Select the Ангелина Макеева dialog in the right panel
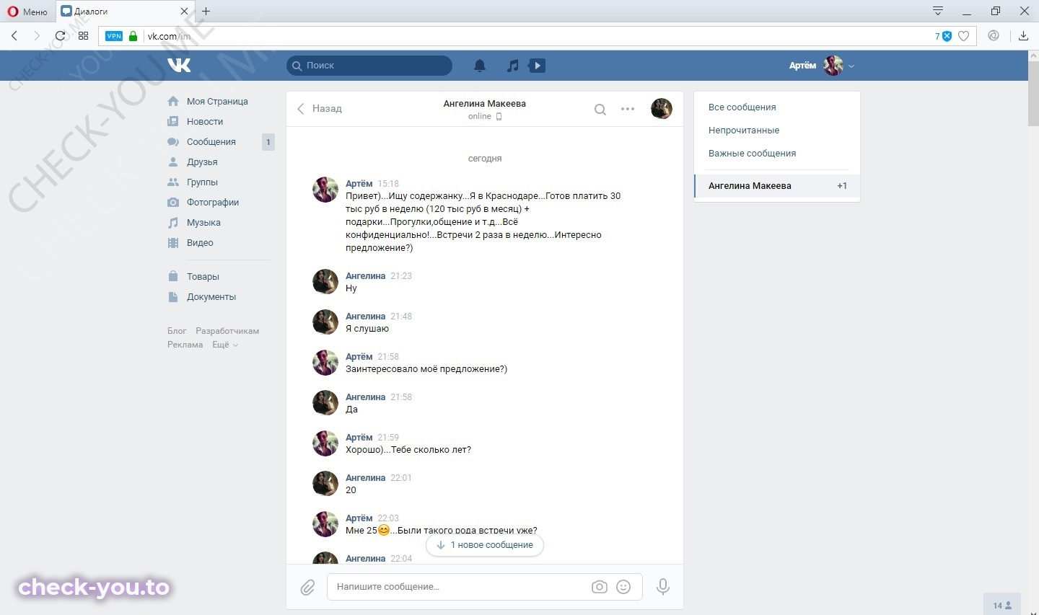This screenshot has width=1039, height=615. click(777, 186)
